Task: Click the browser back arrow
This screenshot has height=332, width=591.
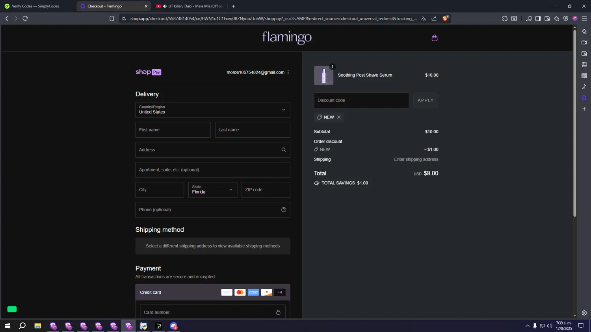Action: [7, 18]
